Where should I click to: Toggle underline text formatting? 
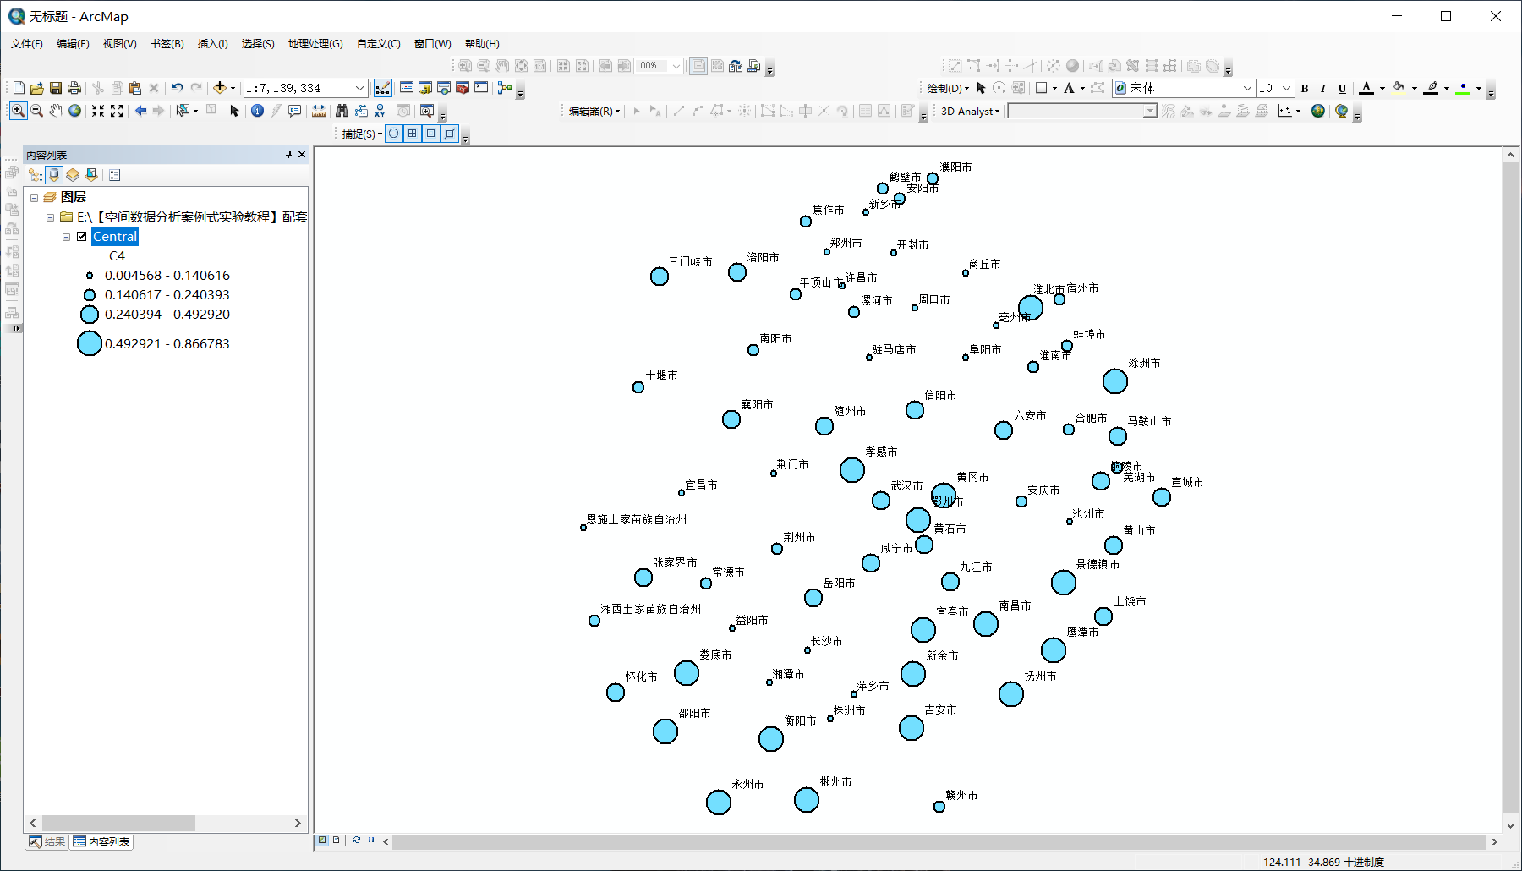(x=1342, y=88)
